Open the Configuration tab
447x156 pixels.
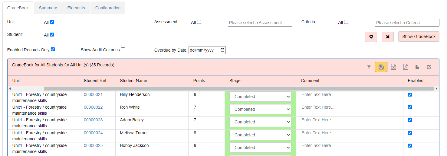(108, 8)
